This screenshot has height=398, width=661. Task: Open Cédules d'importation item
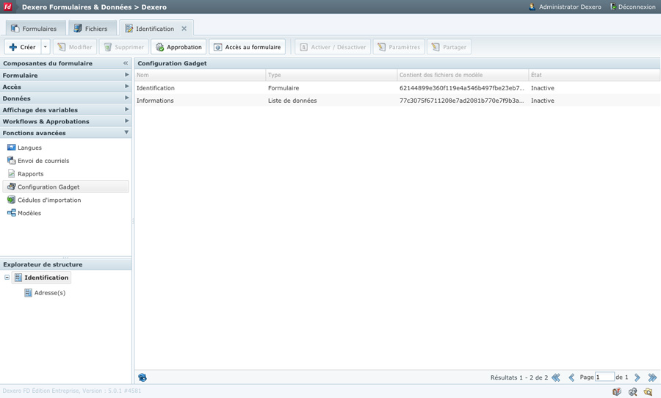coord(49,200)
